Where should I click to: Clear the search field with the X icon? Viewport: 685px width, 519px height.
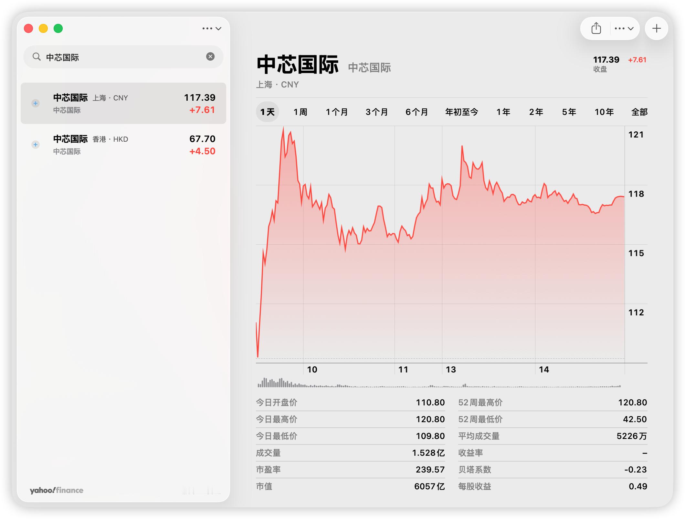point(210,56)
